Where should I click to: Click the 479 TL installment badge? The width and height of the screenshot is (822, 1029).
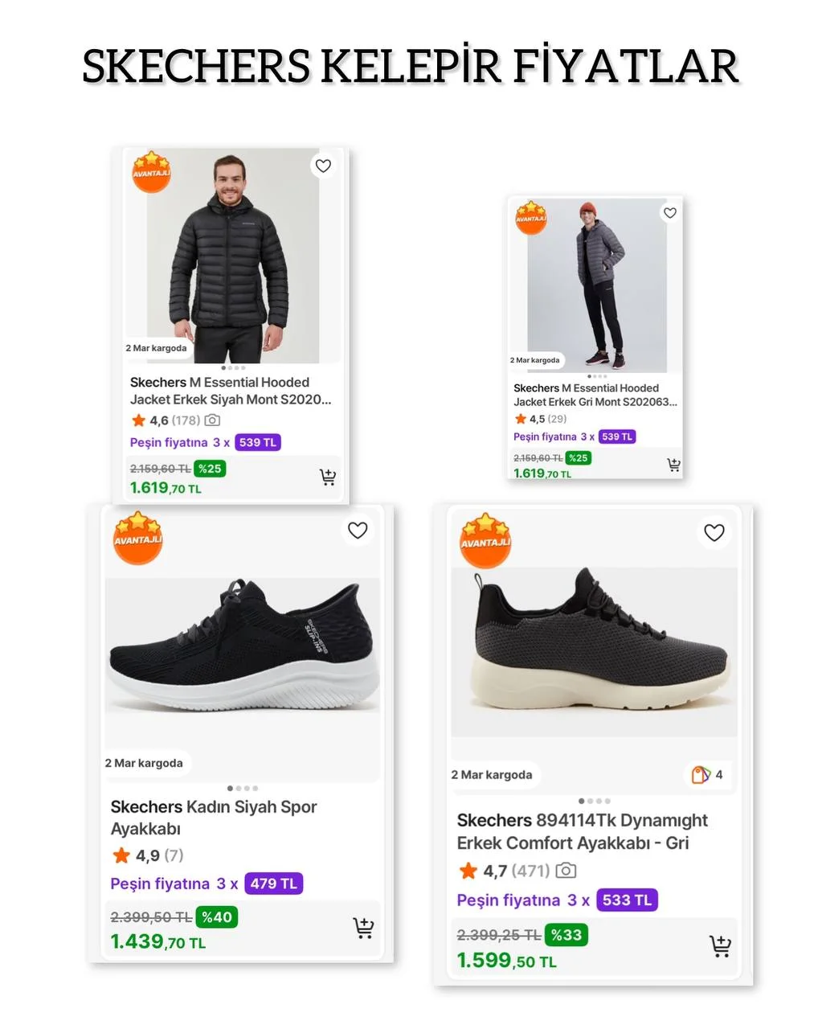point(273,883)
